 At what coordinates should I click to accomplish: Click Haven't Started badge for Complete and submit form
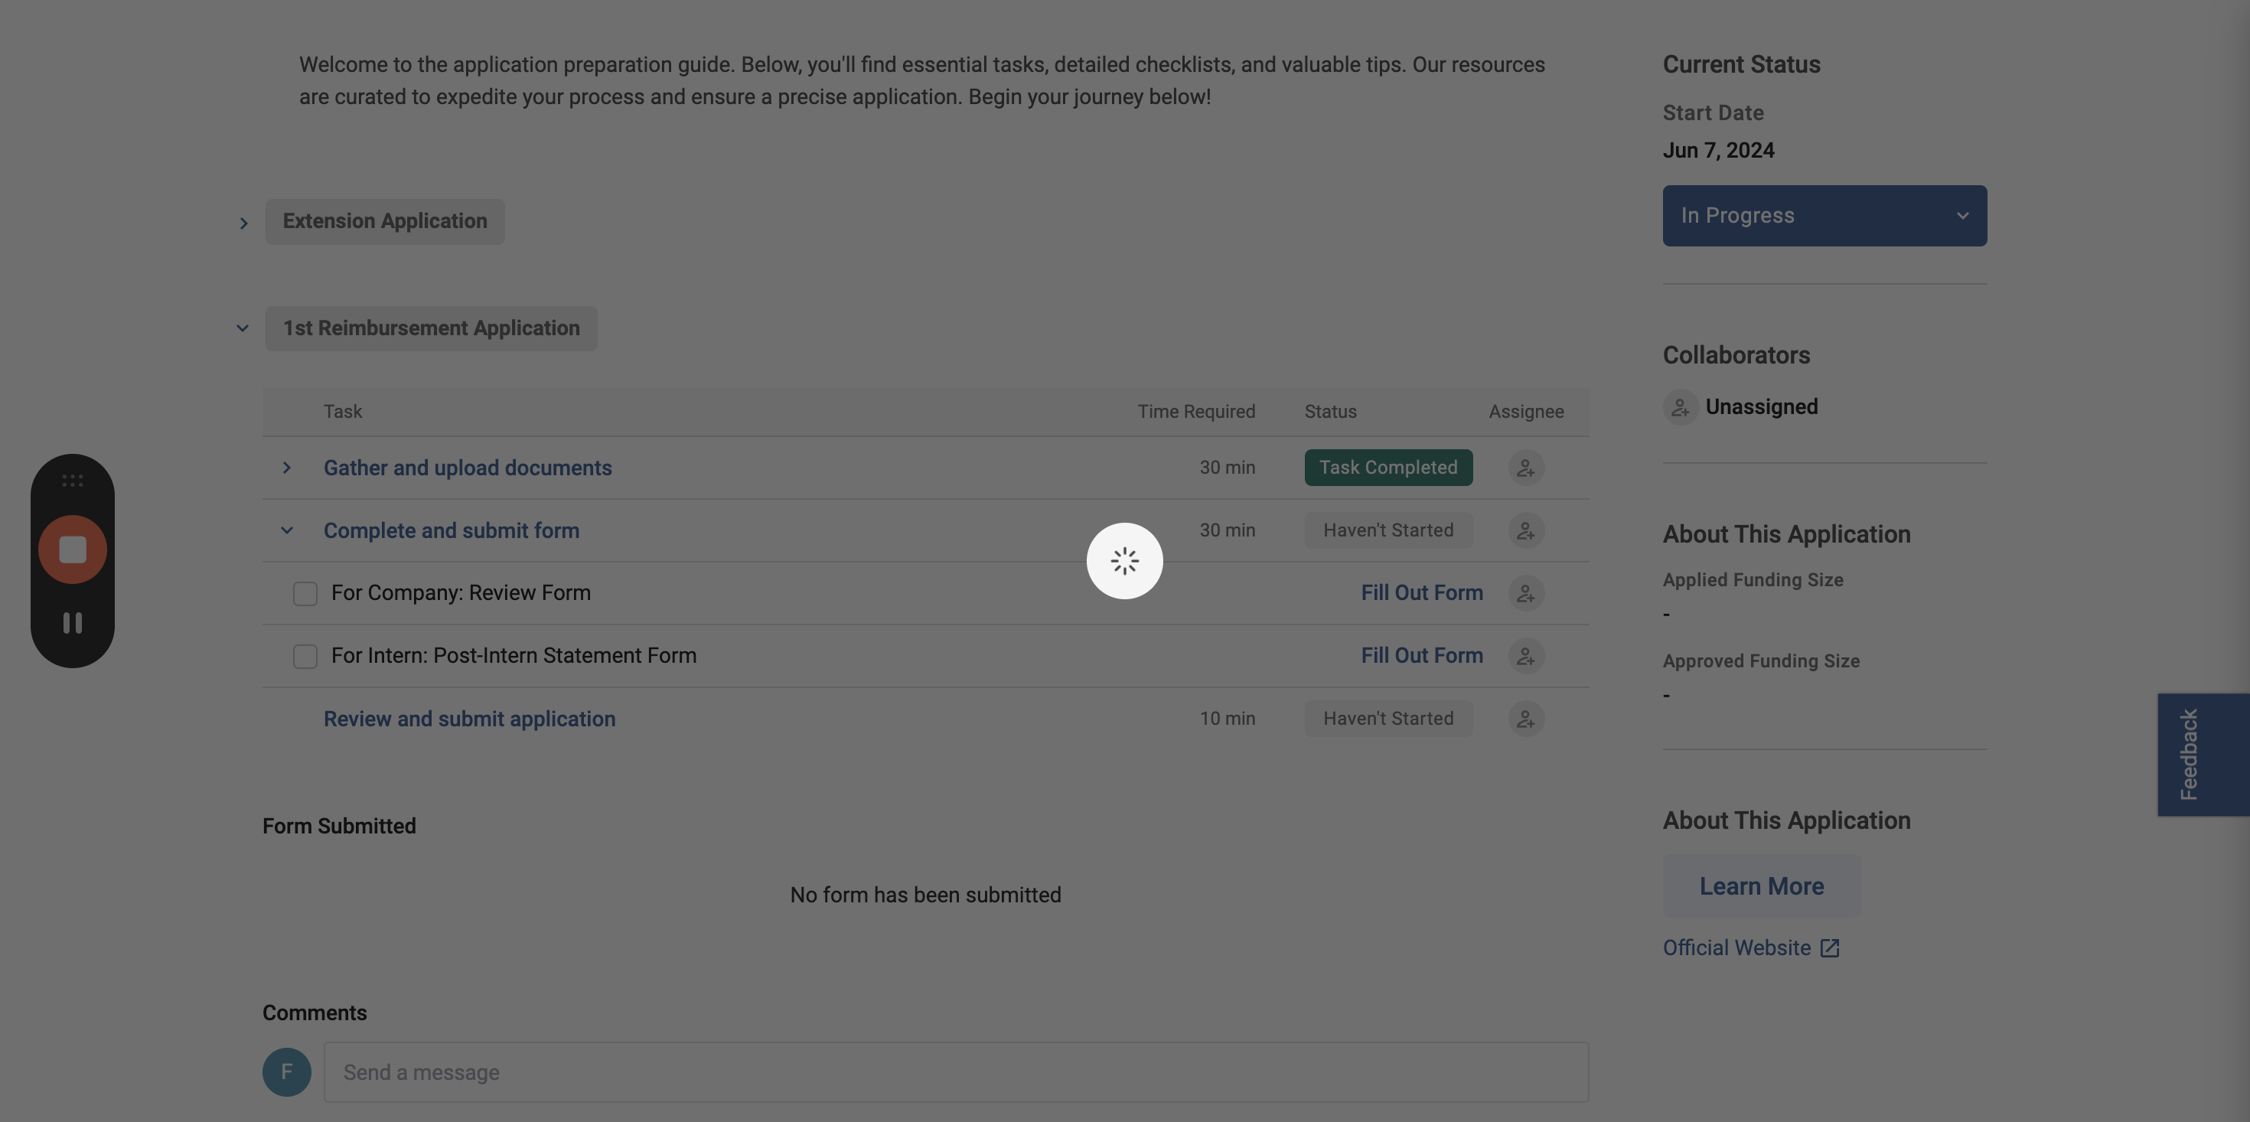point(1389,530)
